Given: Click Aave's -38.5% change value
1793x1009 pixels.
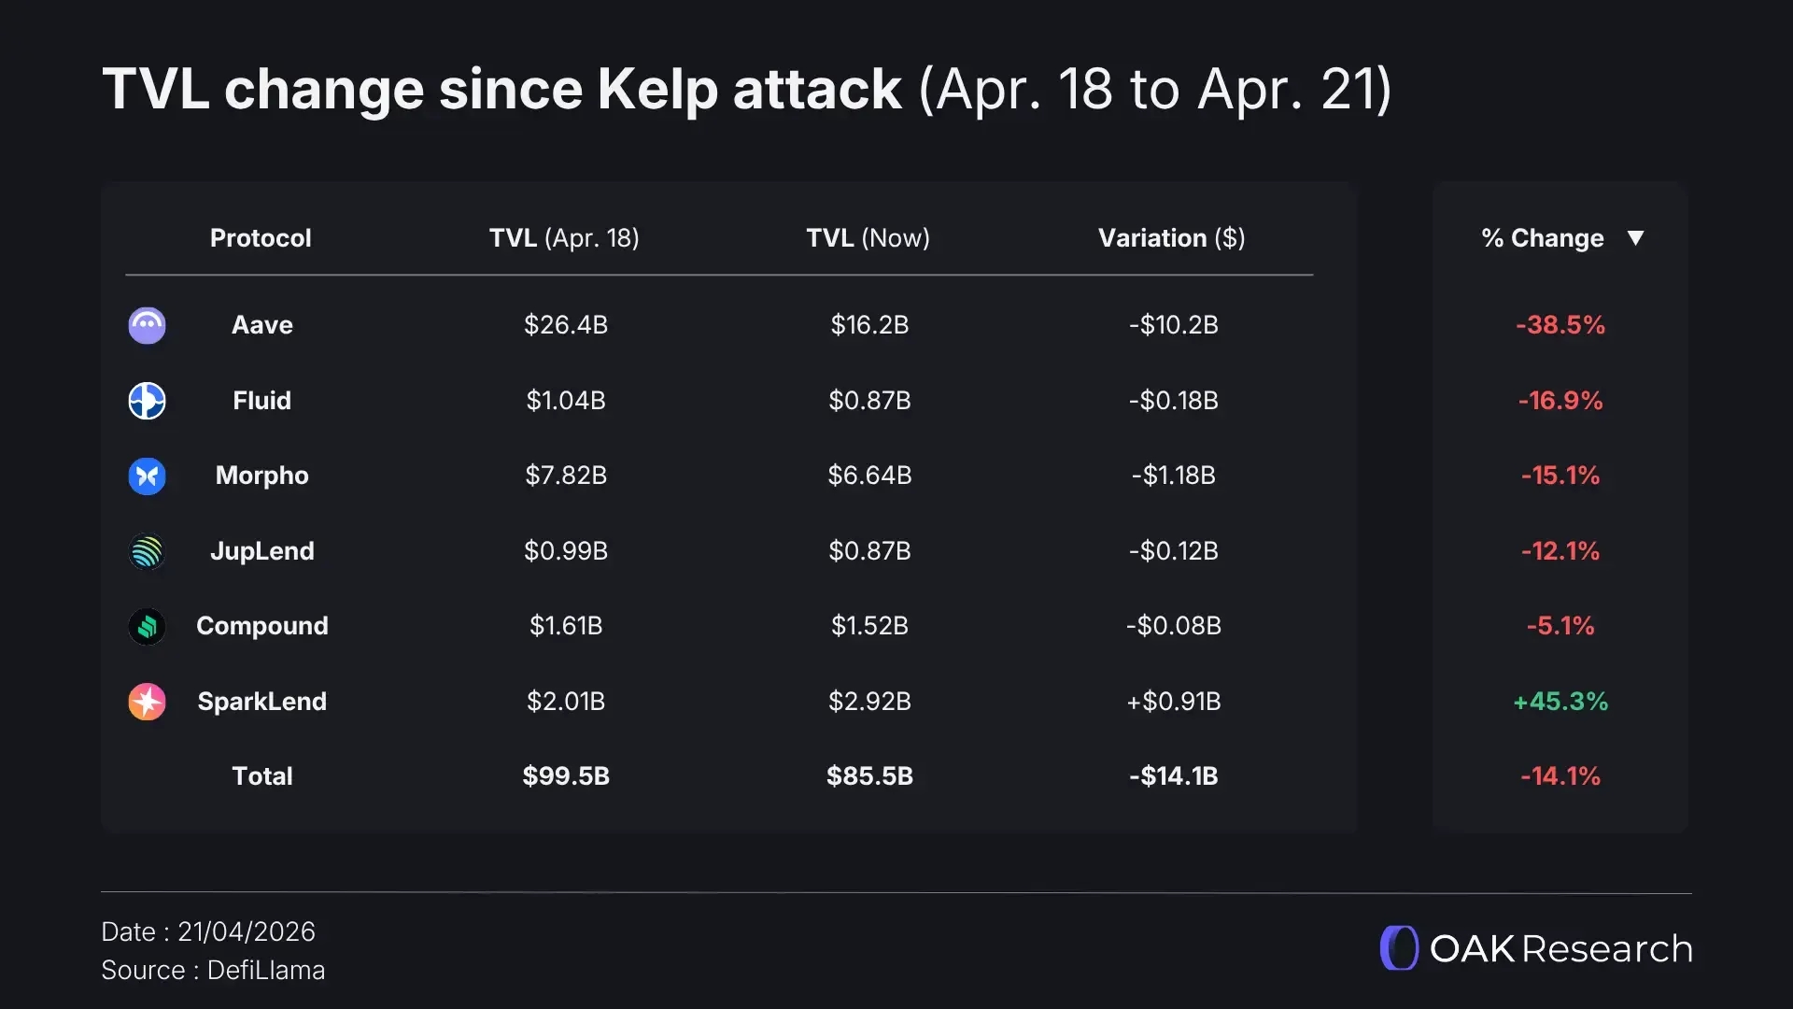Looking at the screenshot, I should click(x=1560, y=325).
